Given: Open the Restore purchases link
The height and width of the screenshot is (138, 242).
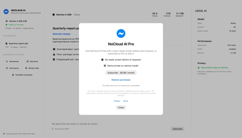Looking at the screenshot, I should pyautogui.click(x=121, y=80).
